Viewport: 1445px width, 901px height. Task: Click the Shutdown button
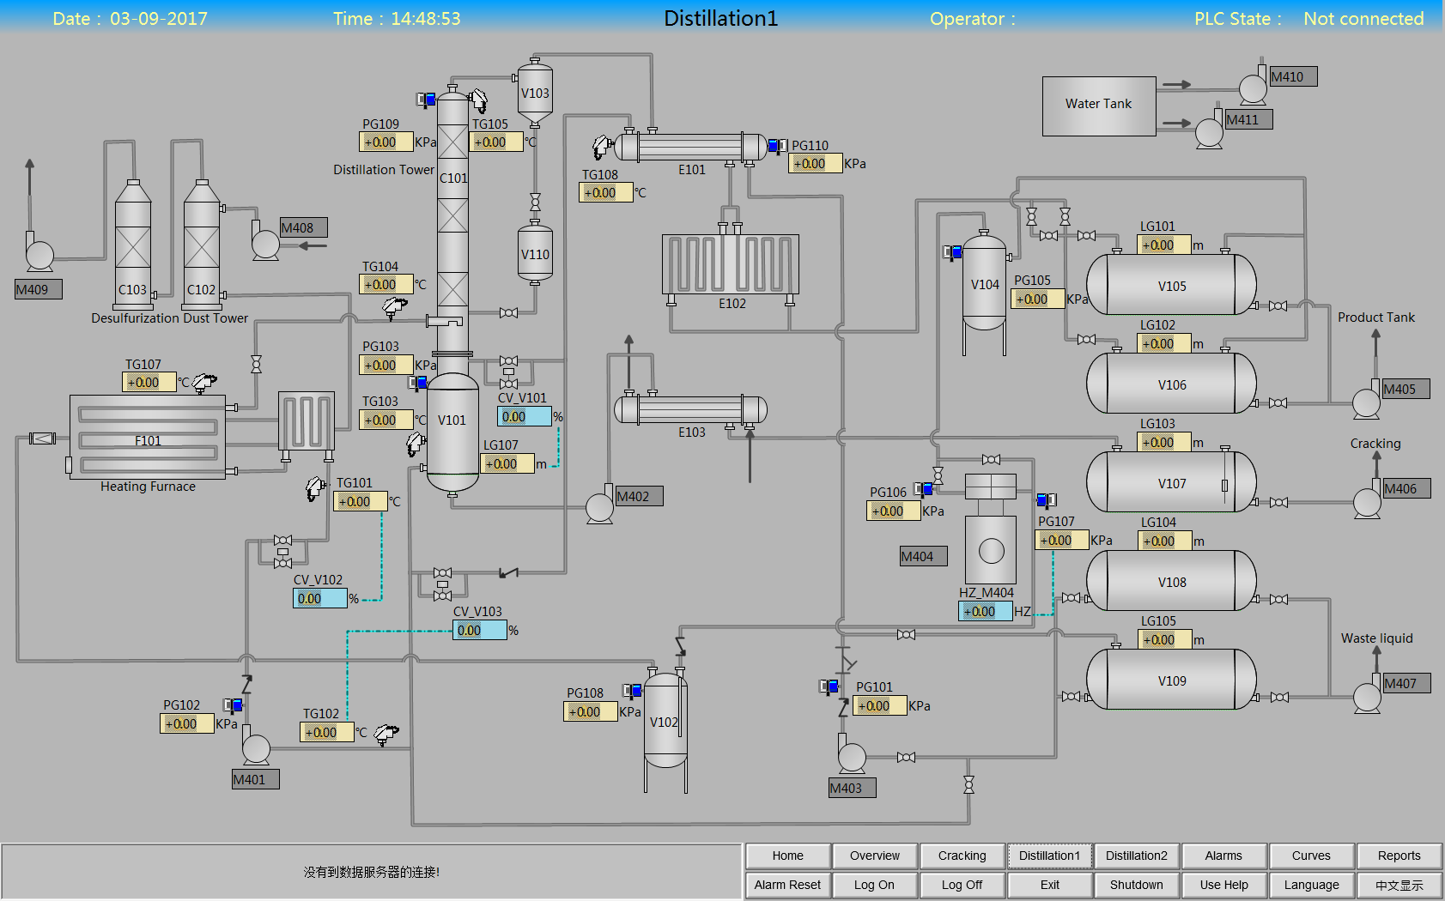pyautogui.click(x=1136, y=885)
